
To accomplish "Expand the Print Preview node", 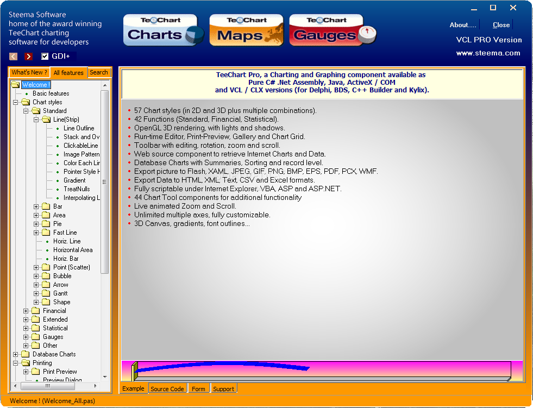I will [x=26, y=372].
